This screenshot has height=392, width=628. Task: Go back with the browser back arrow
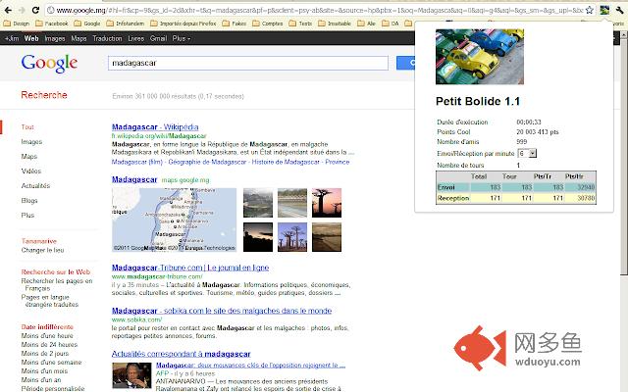(8, 10)
